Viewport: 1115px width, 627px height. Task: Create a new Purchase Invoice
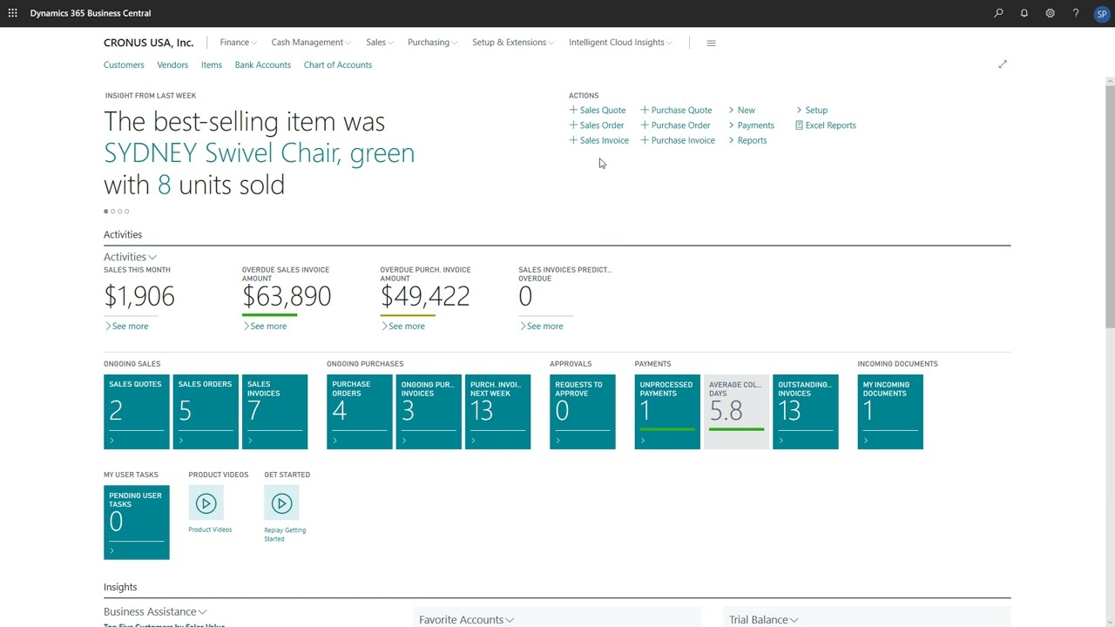click(678, 140)
